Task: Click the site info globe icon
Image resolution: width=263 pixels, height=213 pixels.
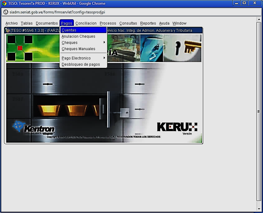Action: coord(6,12)
